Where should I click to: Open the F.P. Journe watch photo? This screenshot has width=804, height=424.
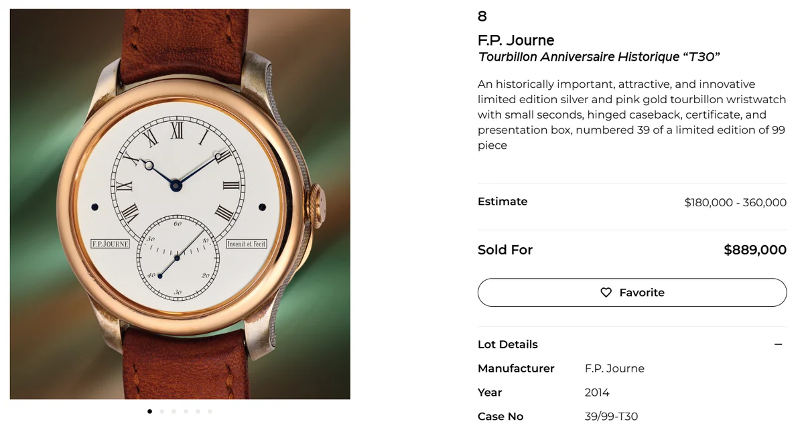click(x=180, y=204)
